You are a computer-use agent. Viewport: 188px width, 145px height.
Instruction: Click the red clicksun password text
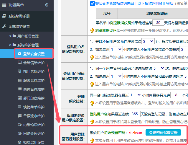[x=135, y=133]
